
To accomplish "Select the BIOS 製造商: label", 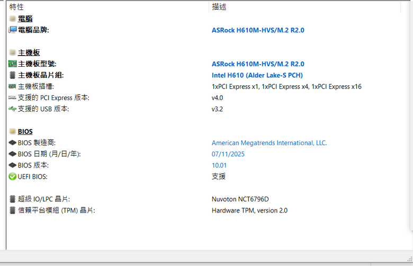I will tap(37, 143).
